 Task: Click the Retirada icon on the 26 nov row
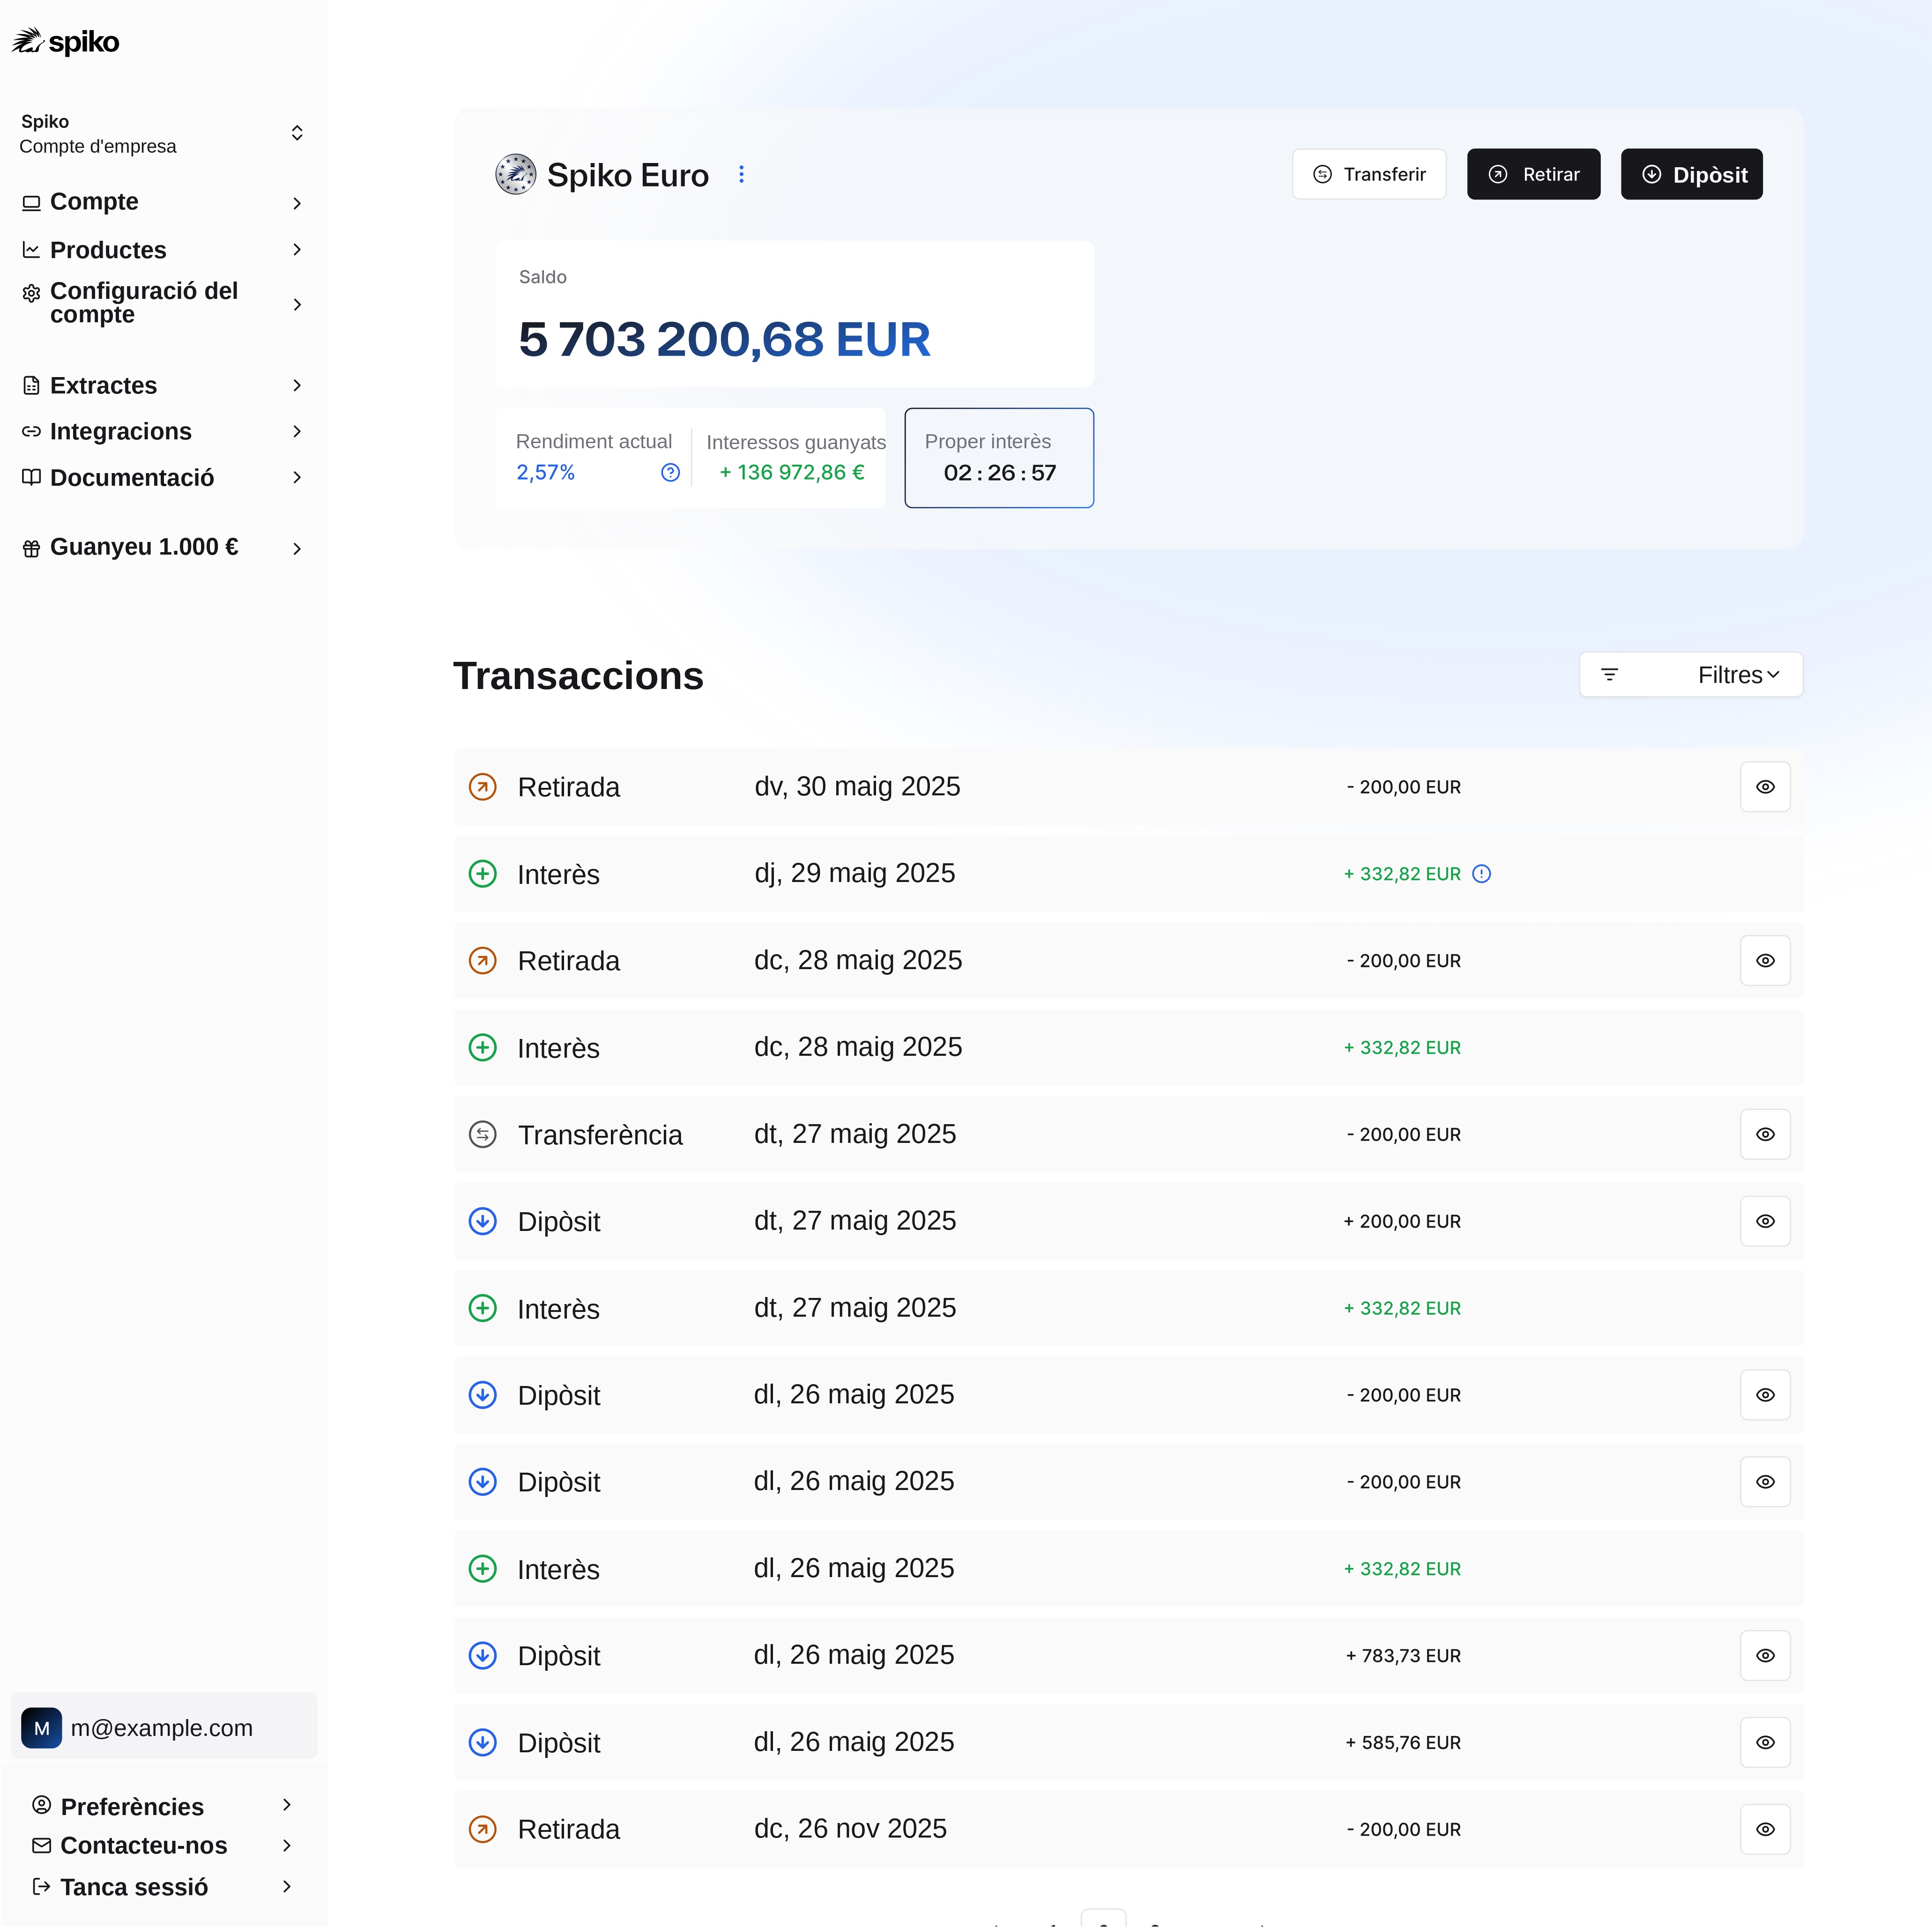coord(483,1829)
